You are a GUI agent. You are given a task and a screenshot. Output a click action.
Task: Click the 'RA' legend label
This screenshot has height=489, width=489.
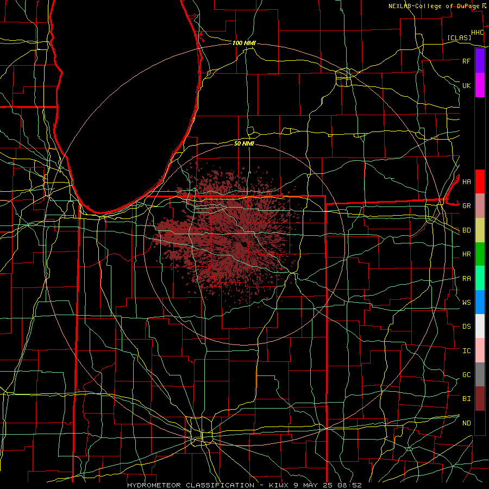[x=466, y=279]
